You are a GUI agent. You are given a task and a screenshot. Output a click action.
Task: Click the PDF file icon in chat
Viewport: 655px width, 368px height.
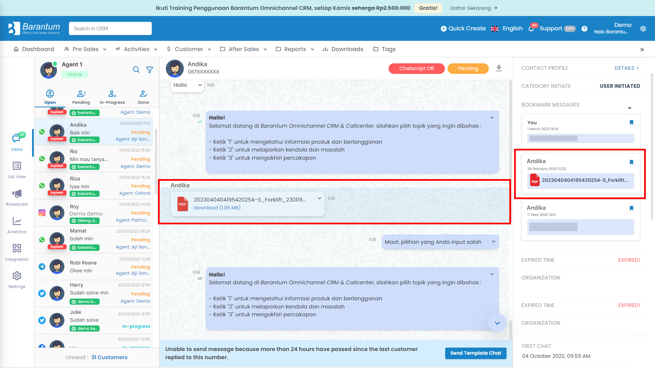[x=183, y=204]
